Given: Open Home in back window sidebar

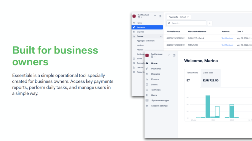Looking at the screenshot, I should click(x=139, y=23).
